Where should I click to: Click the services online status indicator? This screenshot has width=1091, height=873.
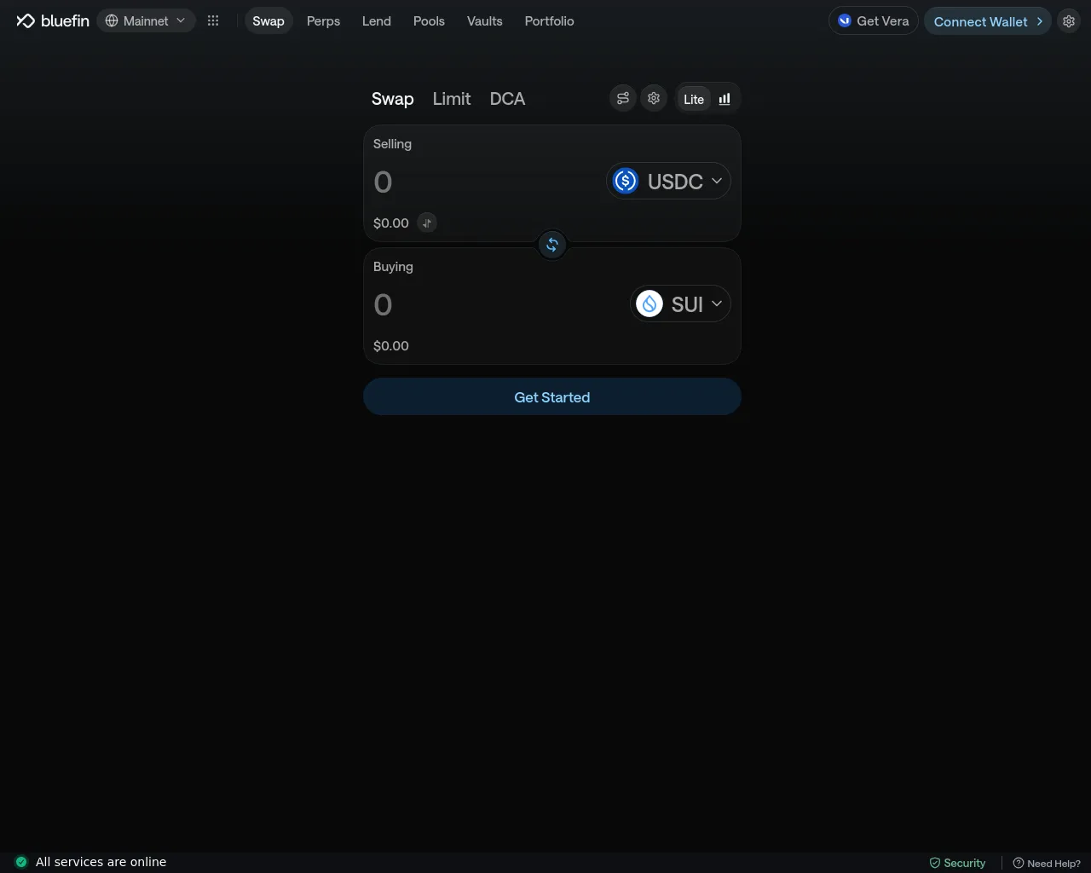coord(21,862)
